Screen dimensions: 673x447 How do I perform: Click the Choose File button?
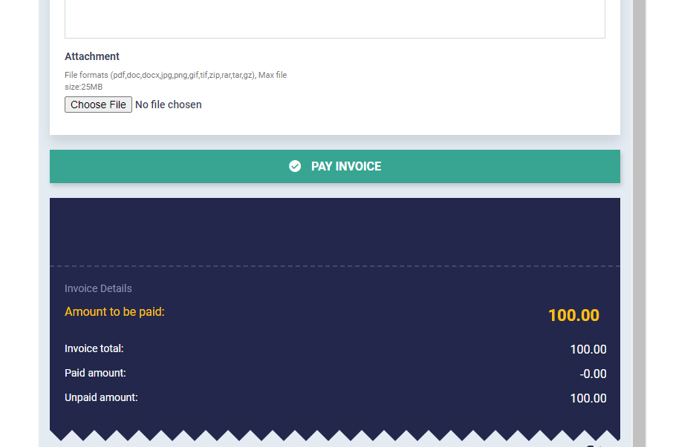pos(98,105)
